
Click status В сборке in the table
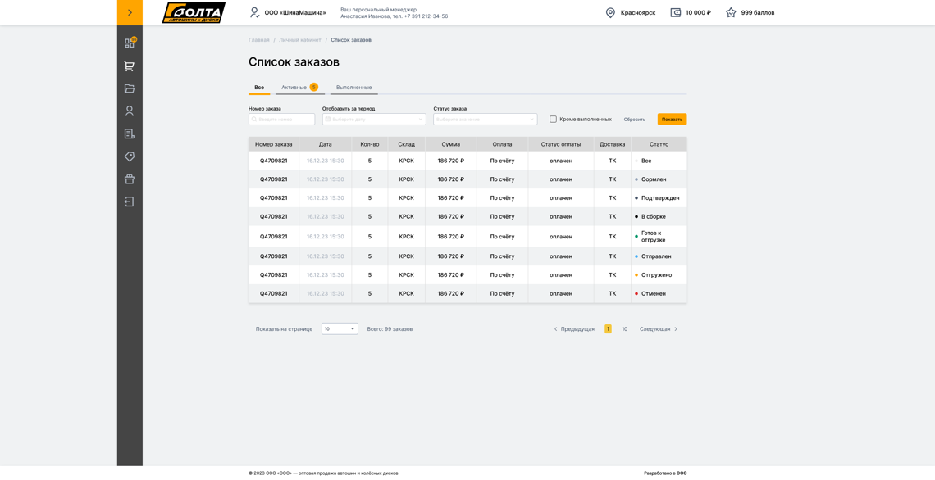[x=654, y=217]
